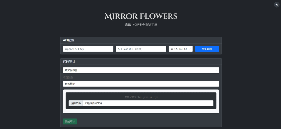This screenshot has width=281, height=129.
Task: Click the 更新配置 button
Action: pos(207,49)
